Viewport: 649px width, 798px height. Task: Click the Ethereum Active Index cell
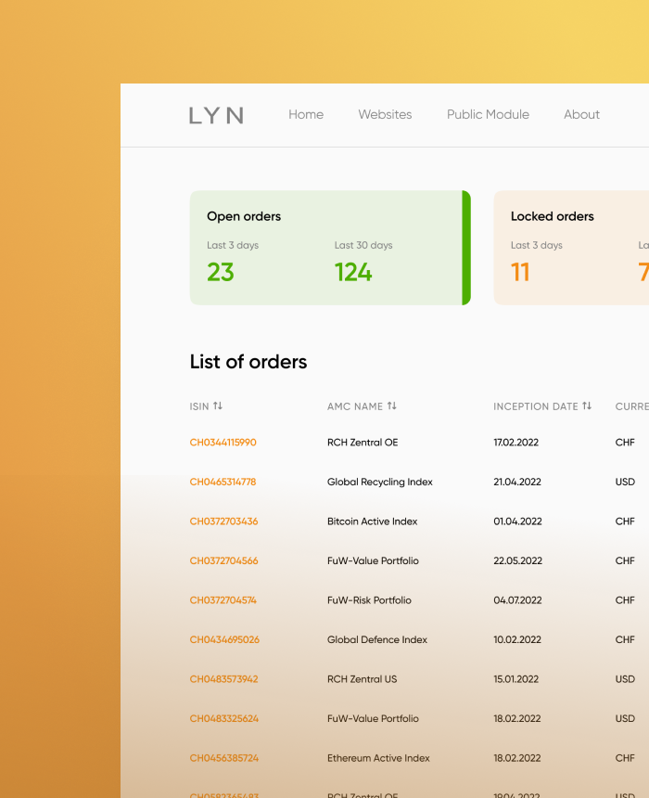tap(378, 758)
